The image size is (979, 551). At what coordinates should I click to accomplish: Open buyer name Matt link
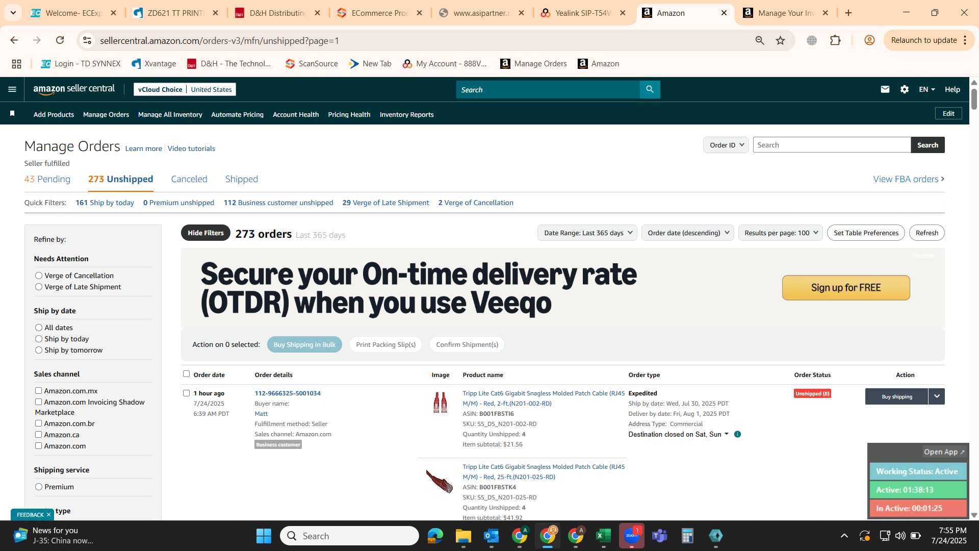(x=261, y=414)
